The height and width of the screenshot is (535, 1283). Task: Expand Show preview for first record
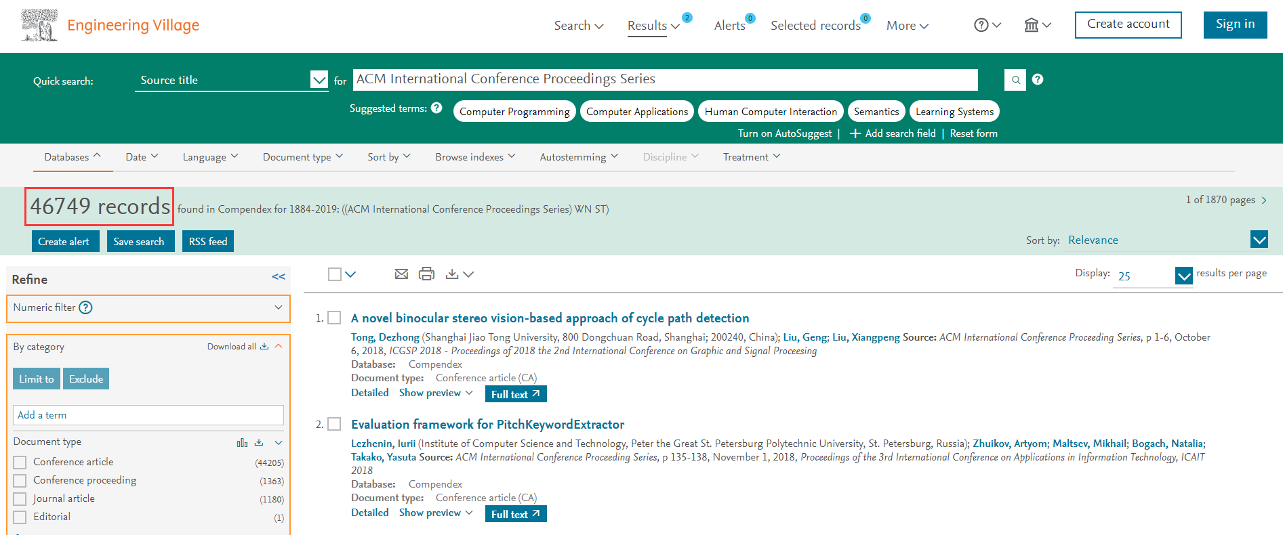tap(436, 393)
